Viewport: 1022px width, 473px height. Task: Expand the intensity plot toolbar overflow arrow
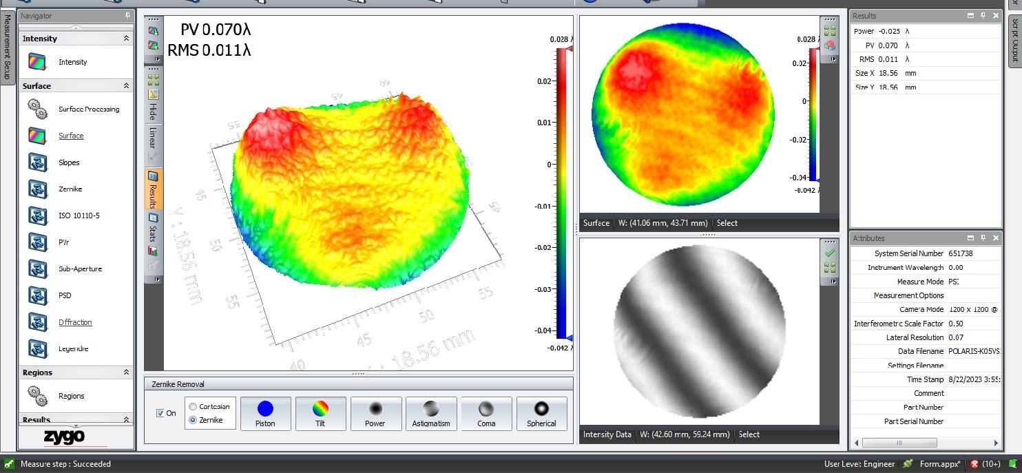[x=833, y=281]
